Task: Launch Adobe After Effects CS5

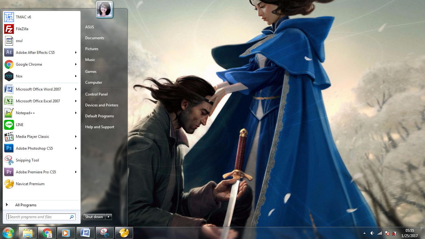Action: 41,53
